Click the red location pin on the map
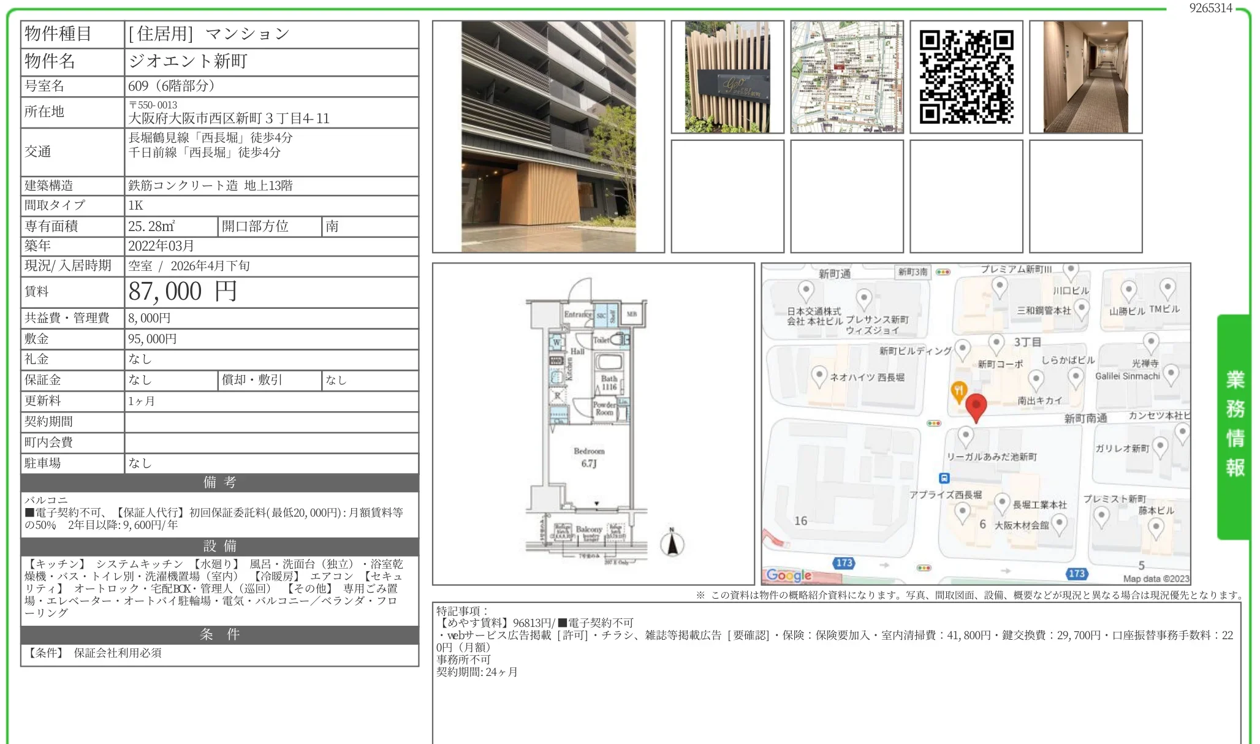Image resolution: width=1260 pixels, height=744 pixels. (x=976, y=404)
